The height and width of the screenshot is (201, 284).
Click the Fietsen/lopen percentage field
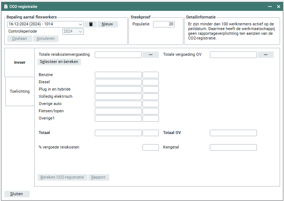(x=151, y=111)
